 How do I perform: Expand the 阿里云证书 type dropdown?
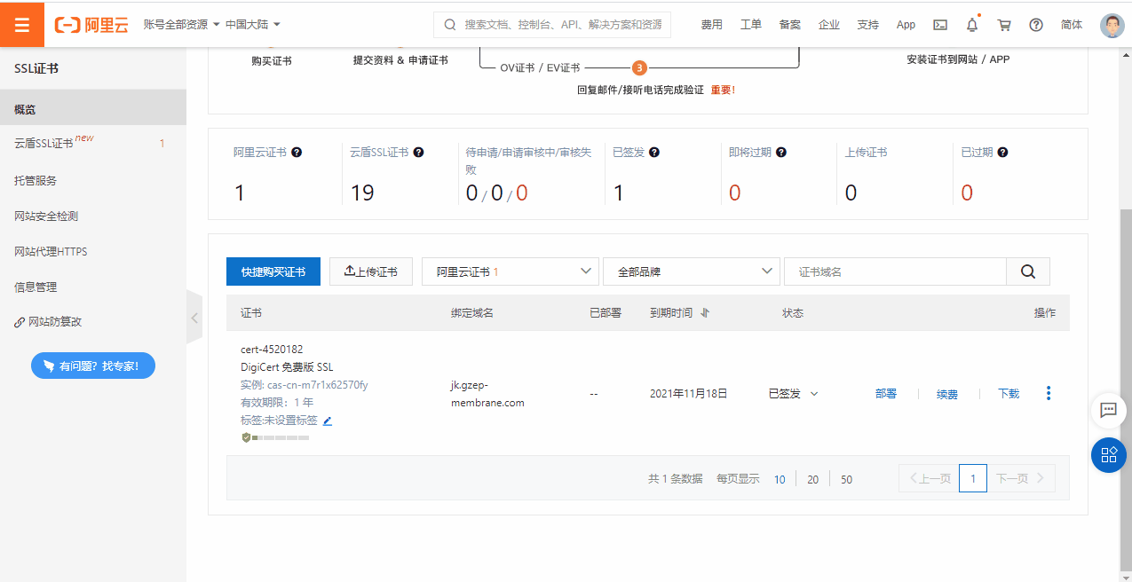coord(510,271)
